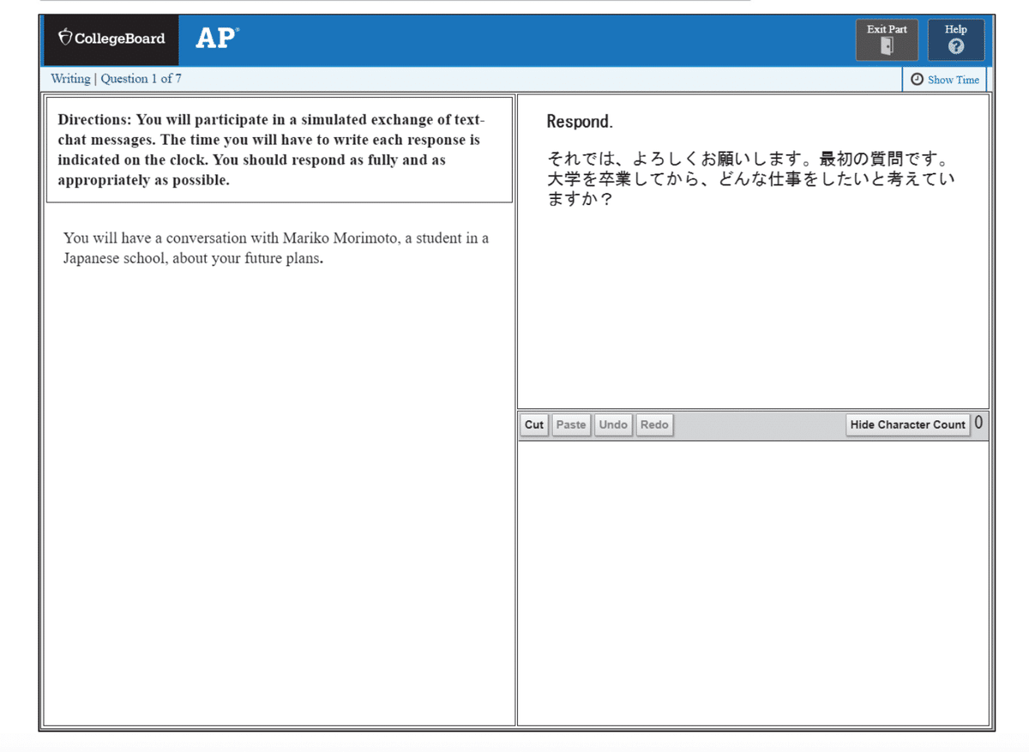Image resolution: width=1029 pixels, height=752 pixels.
Task: Click Undo in the editing toolbar
Action: click(x=612, y=424)
